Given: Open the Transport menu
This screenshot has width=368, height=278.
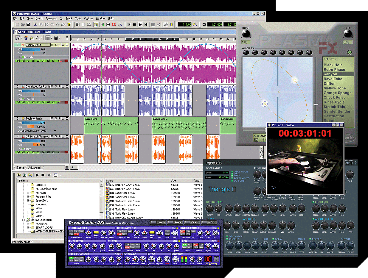Looking at the screenshot, I should point(51,18).
